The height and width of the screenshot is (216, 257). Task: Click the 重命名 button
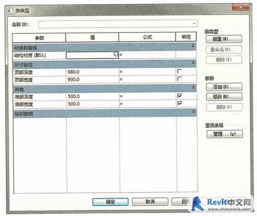point(224,49)
